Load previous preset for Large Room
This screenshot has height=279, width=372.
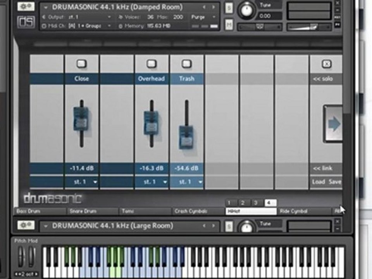(x=204, y=226)
